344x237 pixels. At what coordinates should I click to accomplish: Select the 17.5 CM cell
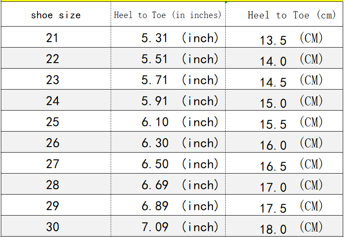pos(291,207)
